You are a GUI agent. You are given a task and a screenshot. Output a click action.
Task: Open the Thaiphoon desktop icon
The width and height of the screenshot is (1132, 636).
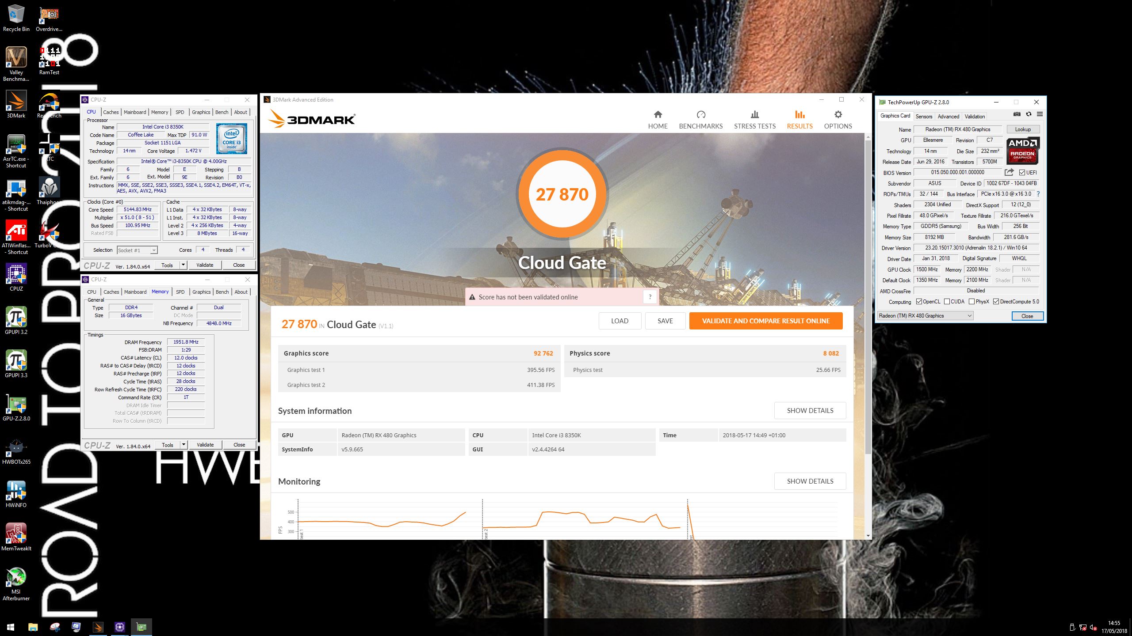pyautogui.click(x=49, y=191)
